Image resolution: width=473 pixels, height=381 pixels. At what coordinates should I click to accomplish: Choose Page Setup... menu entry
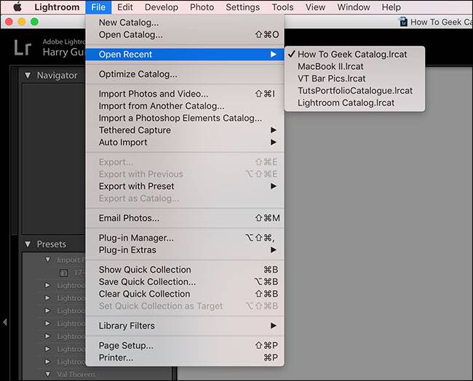tap(185, 345)
